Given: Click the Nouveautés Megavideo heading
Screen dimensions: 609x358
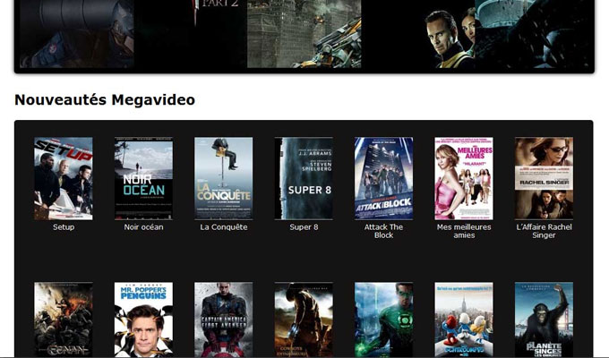Looking at the screenshot, I should (105, 99).
